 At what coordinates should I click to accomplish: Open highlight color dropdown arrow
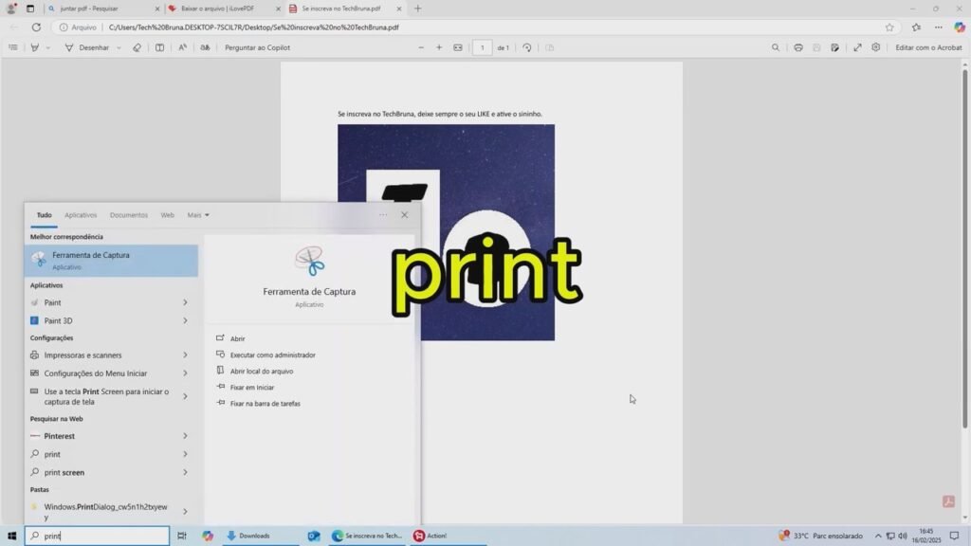click(47, 47)
